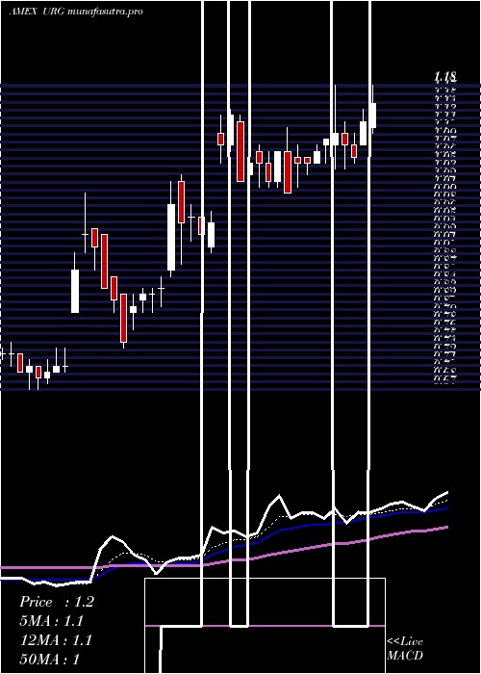This screenshot has height=674, width=481.
Task: Click the '1.18' top price axis label
Action: click(x=445, y=77)
